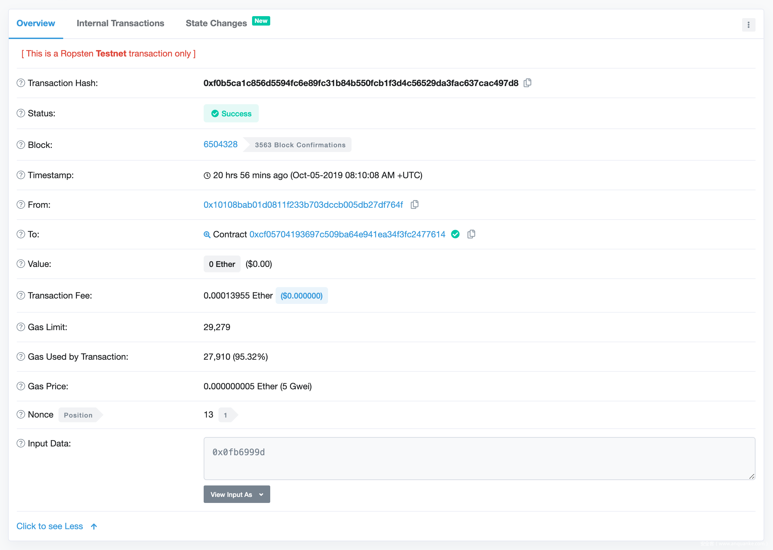Copy the From address icon
Image resolution: width=773 pixels, height=550 pixels.
coord(414,204)
